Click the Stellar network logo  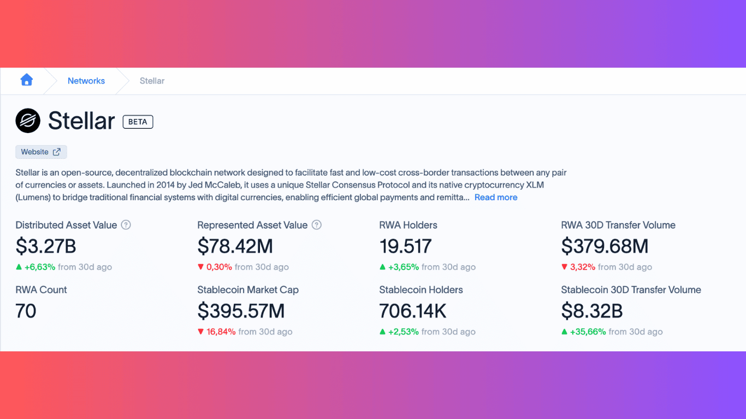[x=28, y=121]
